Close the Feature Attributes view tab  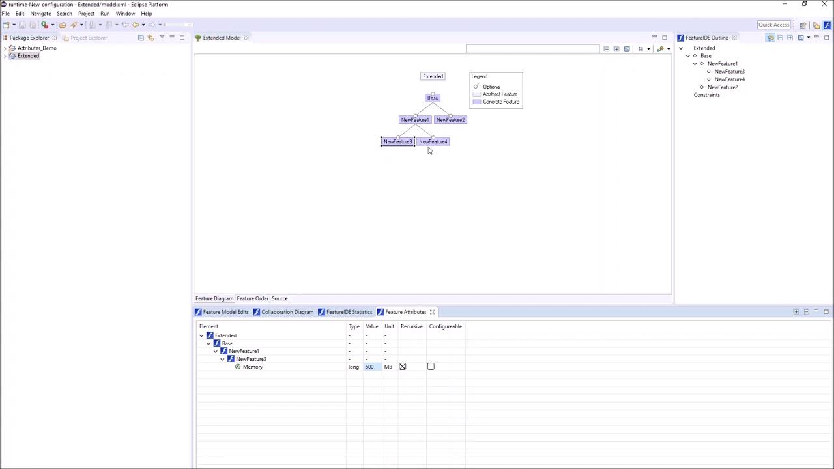pyautogui.click(x=432, y=312)
